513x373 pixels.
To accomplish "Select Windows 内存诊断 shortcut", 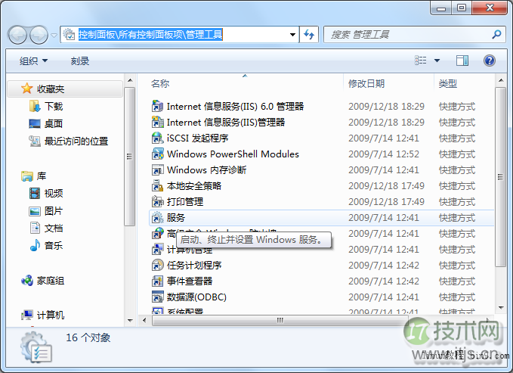I will pyautogui.click(x=206, y=169).
